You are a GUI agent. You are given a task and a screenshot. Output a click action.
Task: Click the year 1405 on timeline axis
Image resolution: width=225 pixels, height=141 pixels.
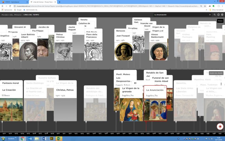[x=28, y=133]
